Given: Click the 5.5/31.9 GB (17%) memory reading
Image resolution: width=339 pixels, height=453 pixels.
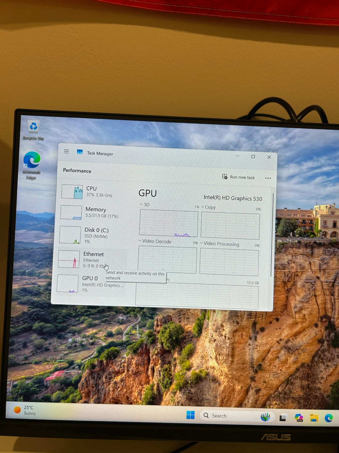Looking at the screenshot, I should tap(102, 216).
